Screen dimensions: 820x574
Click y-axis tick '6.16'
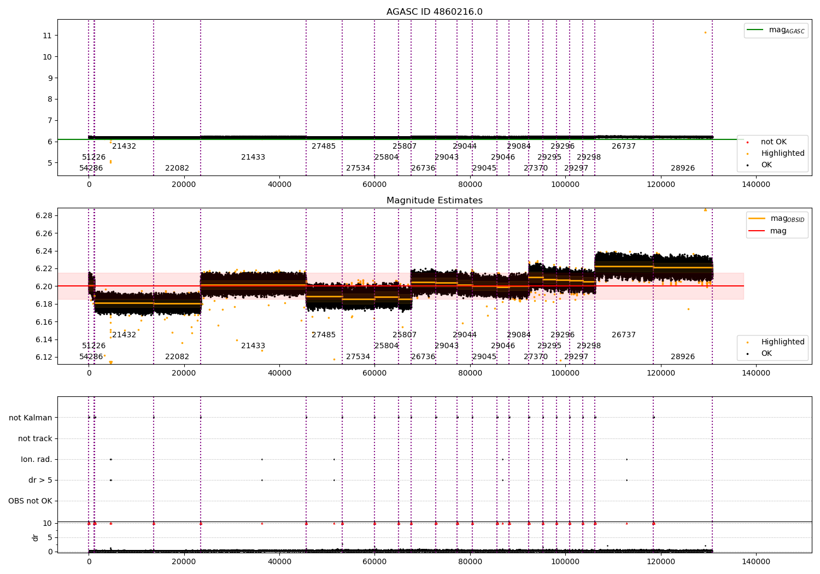point(44,322)
